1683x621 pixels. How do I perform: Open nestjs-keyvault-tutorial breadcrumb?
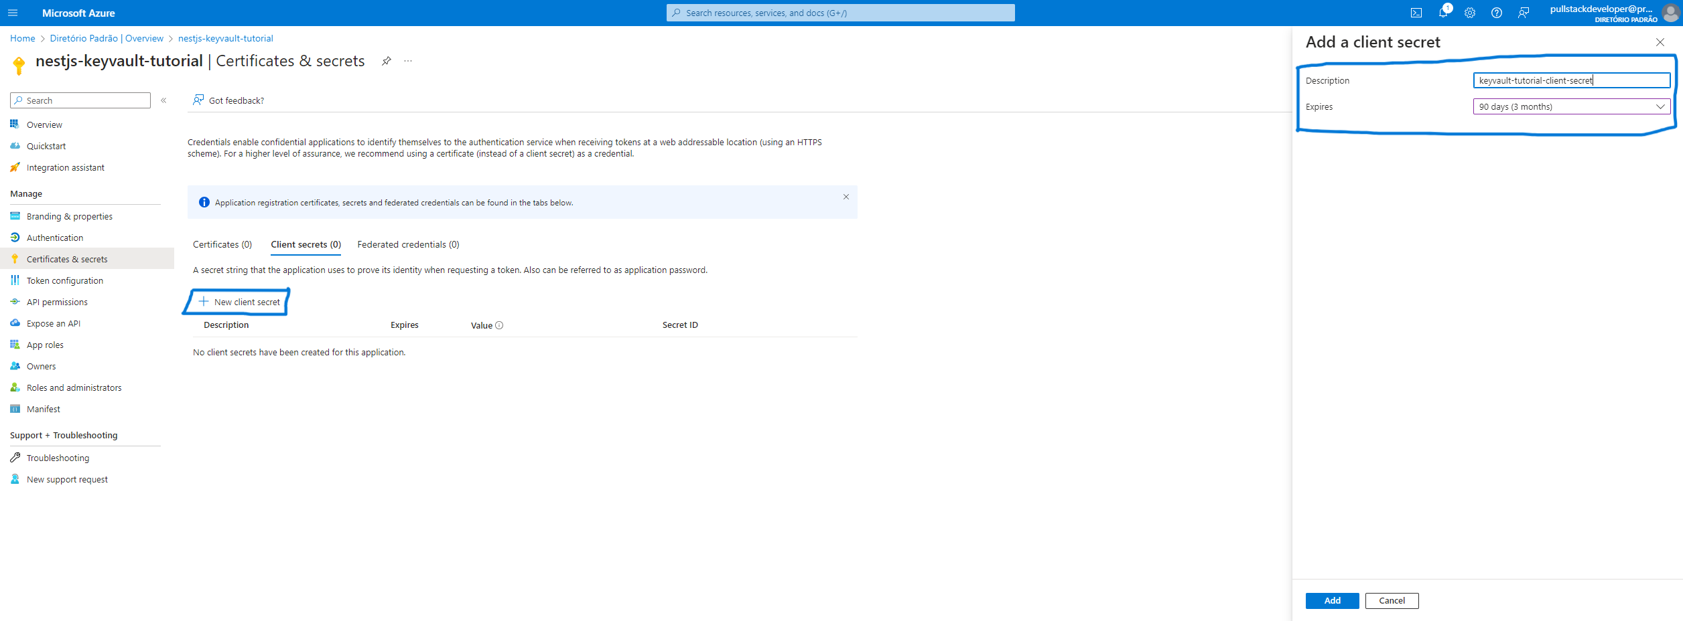226,38
